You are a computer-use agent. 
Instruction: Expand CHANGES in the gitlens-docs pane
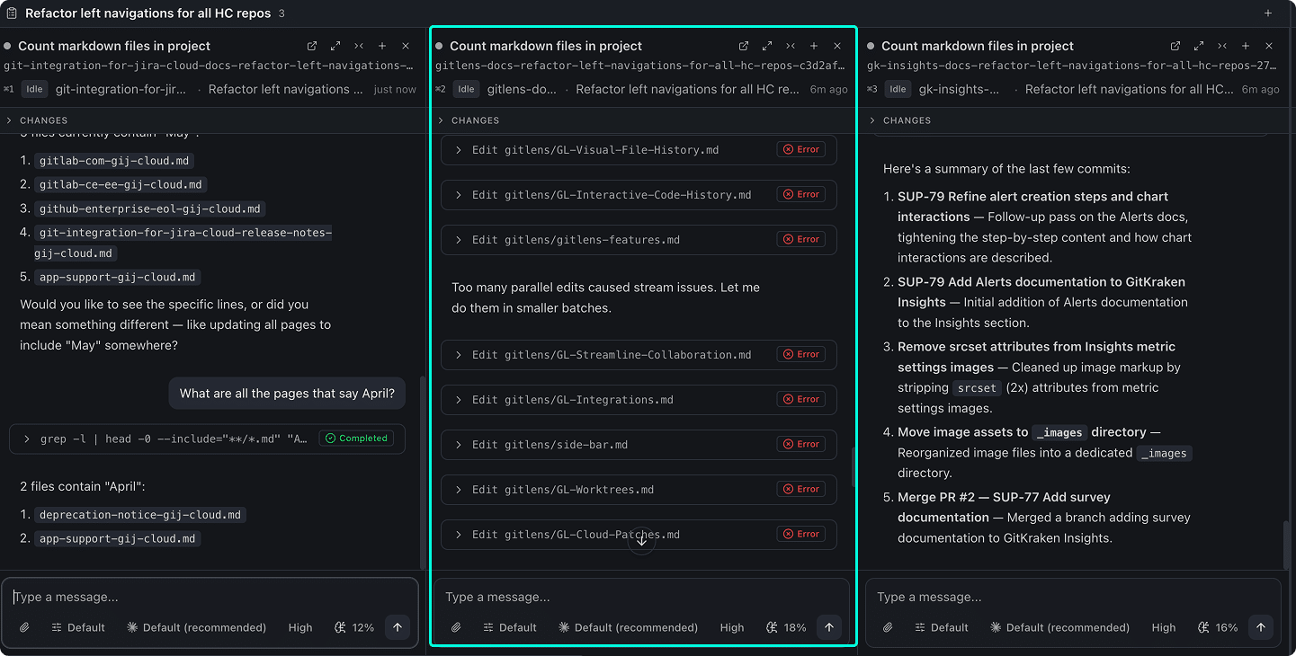click(x=469, y=120)
